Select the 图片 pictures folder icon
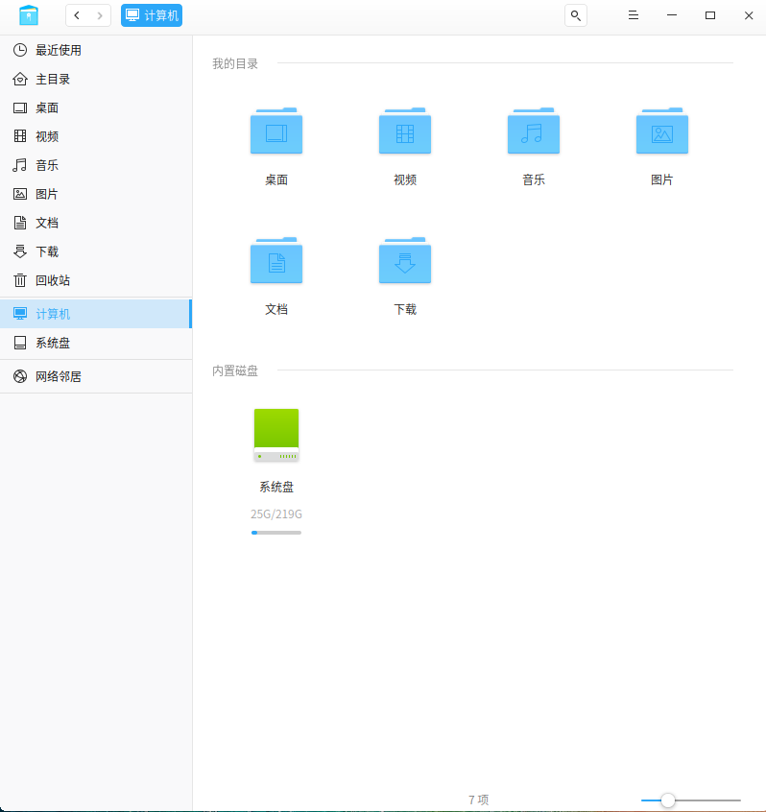Viewport: 766px width, 812px height. [x=662, y=131]
